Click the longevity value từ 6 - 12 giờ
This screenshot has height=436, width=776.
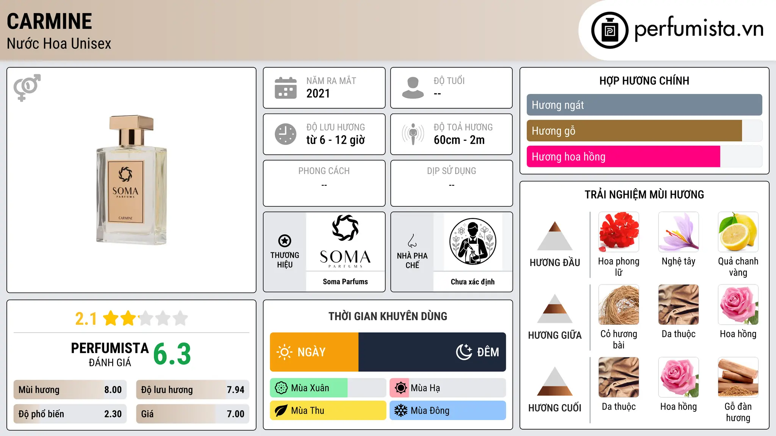pyautogui.click(x=336, y=140)
